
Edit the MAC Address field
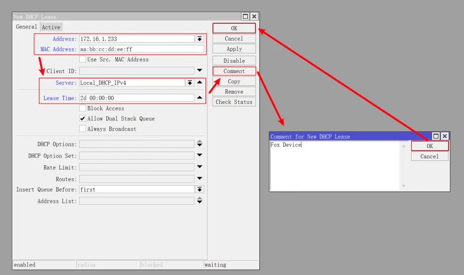141,49
